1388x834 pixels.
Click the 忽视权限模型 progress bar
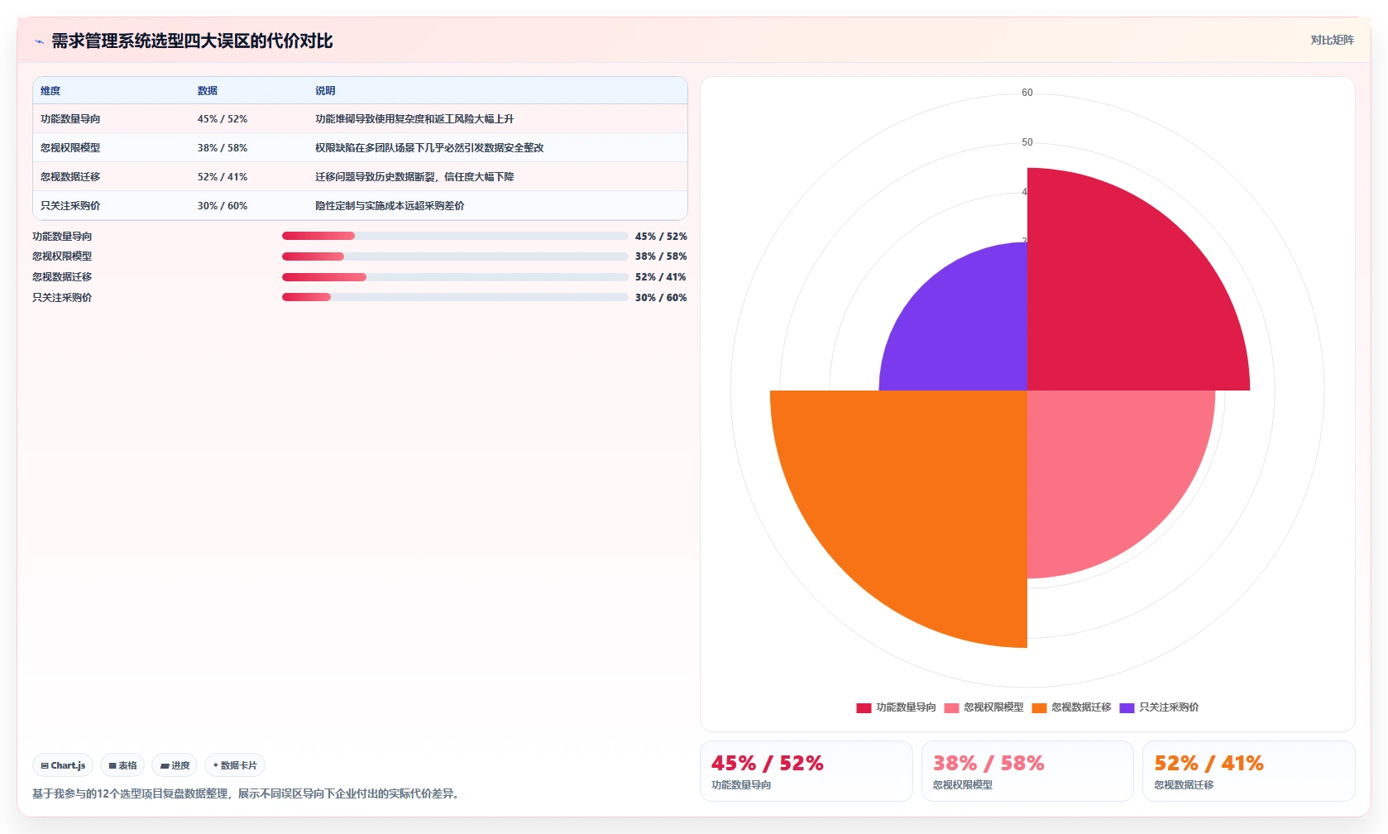pyautogui.click(x=455, y=256)
